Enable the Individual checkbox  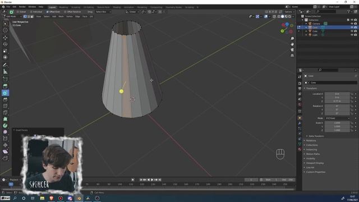click(31, 12)
